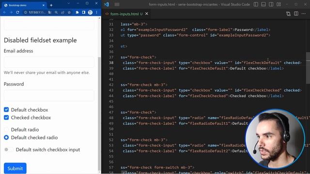Click the Default checkbox label text
Image resolution: width=310 pixels, height=174 pixels.
pyautogui.click(x=30, y=110)
